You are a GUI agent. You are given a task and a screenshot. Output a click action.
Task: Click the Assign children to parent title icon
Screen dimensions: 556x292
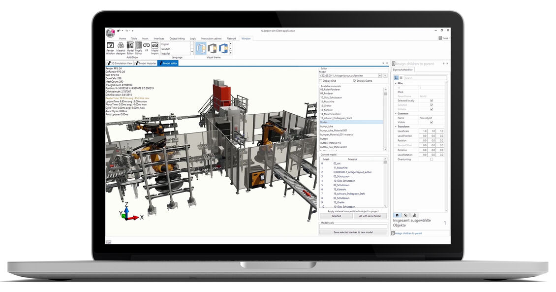[394, 64]
